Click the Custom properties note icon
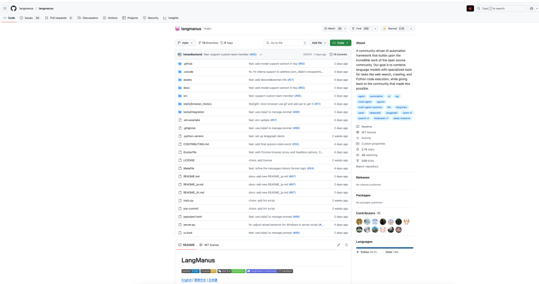 pyautogui.click(x=357, y=143)
